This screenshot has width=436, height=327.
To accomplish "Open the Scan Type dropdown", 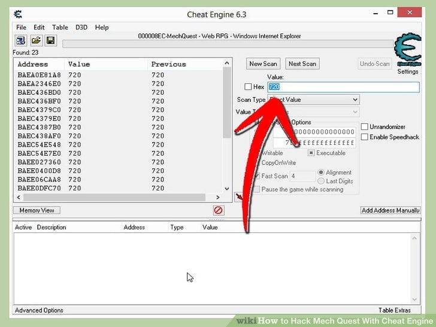I will [314, 99].
